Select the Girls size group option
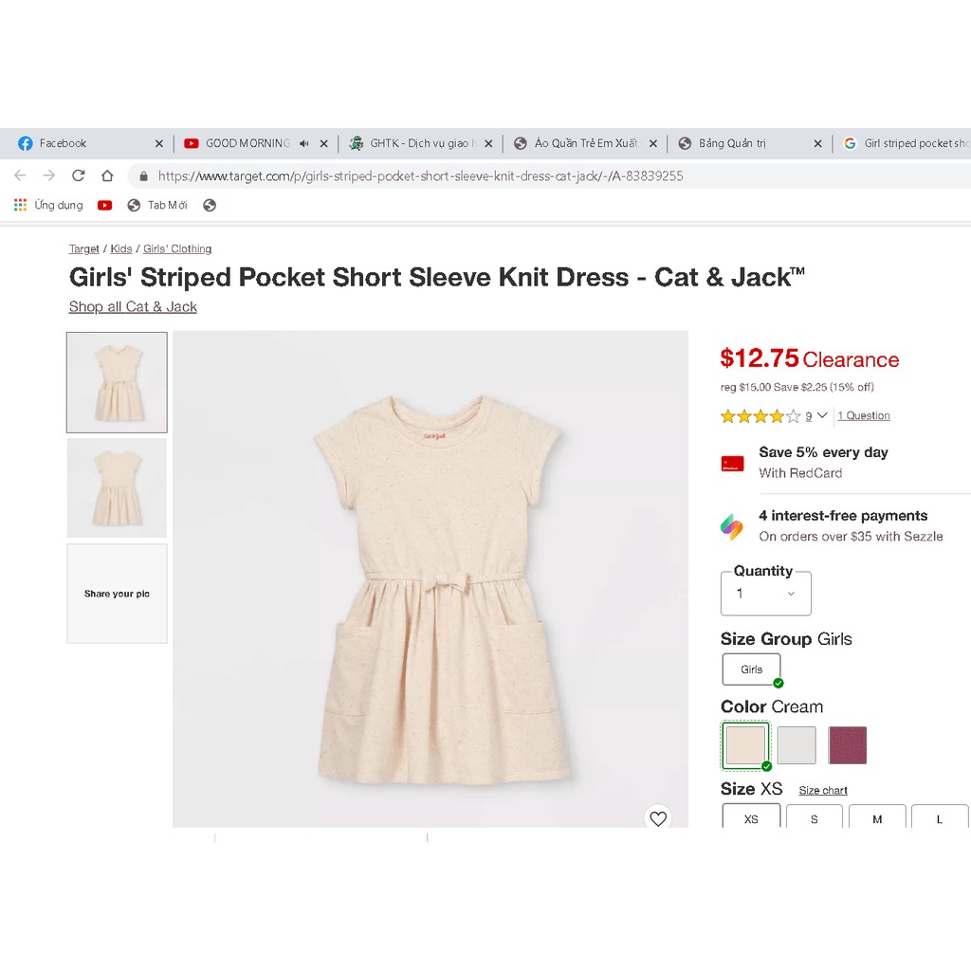The width and height of the screenshot is (971, 971). [751, 669]
